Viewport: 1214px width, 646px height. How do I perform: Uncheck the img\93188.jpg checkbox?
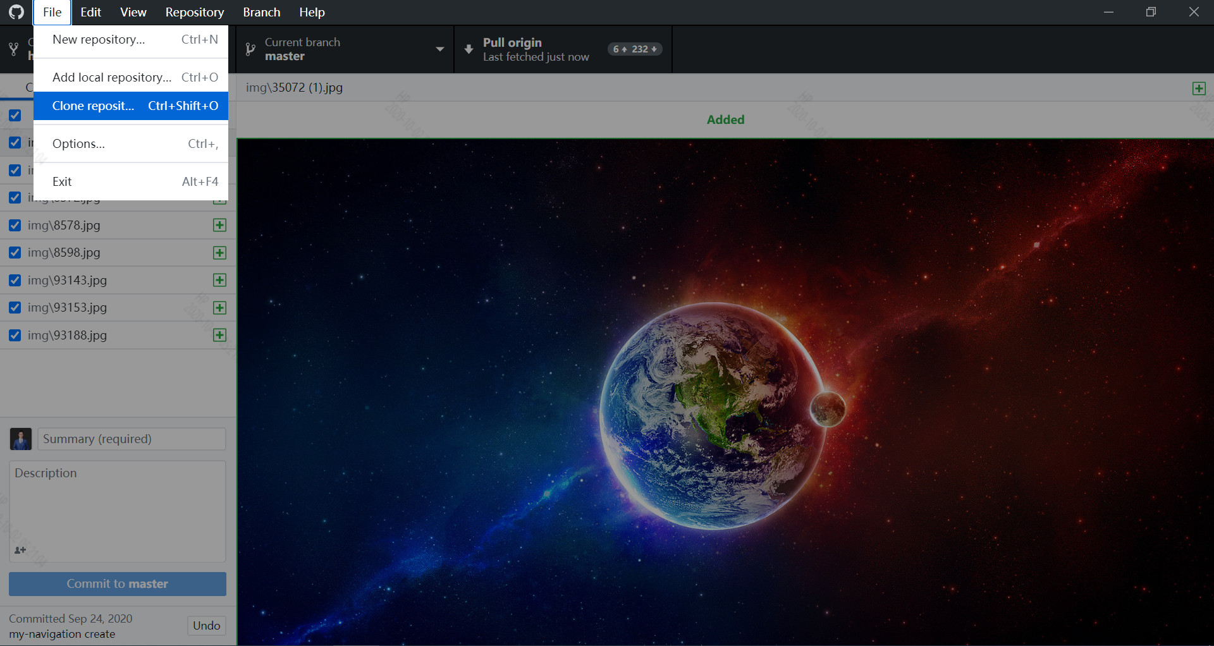pyautogui.click(x=15, y=335)
